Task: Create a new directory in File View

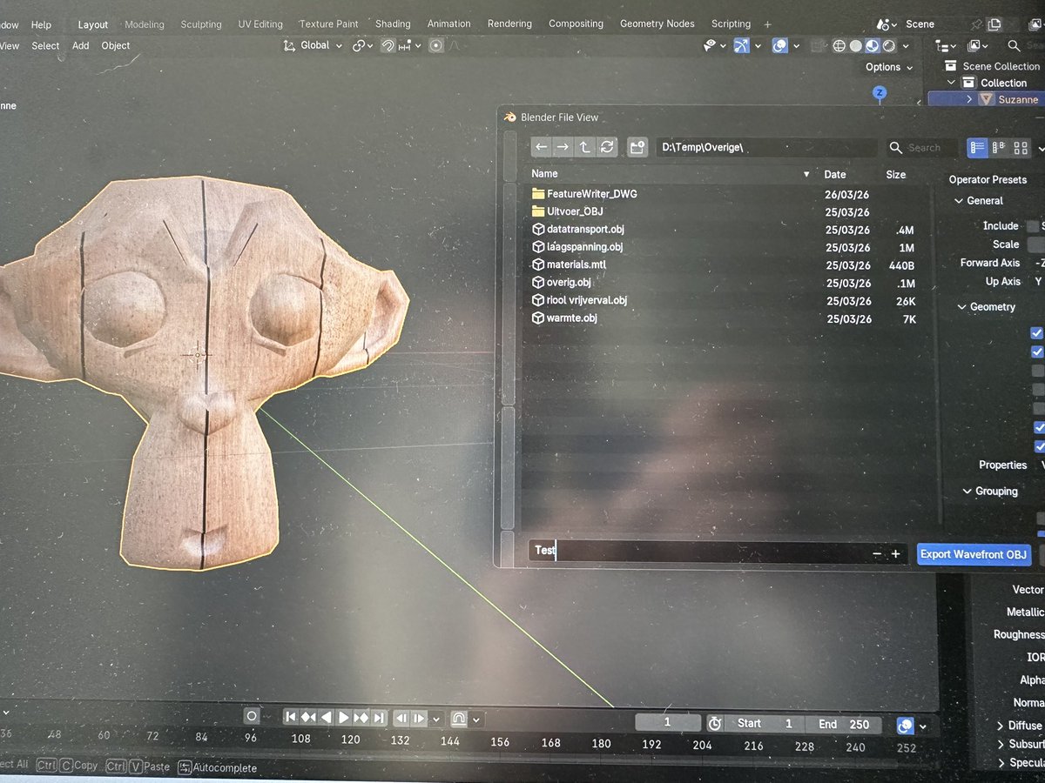Action: (637, 147)
